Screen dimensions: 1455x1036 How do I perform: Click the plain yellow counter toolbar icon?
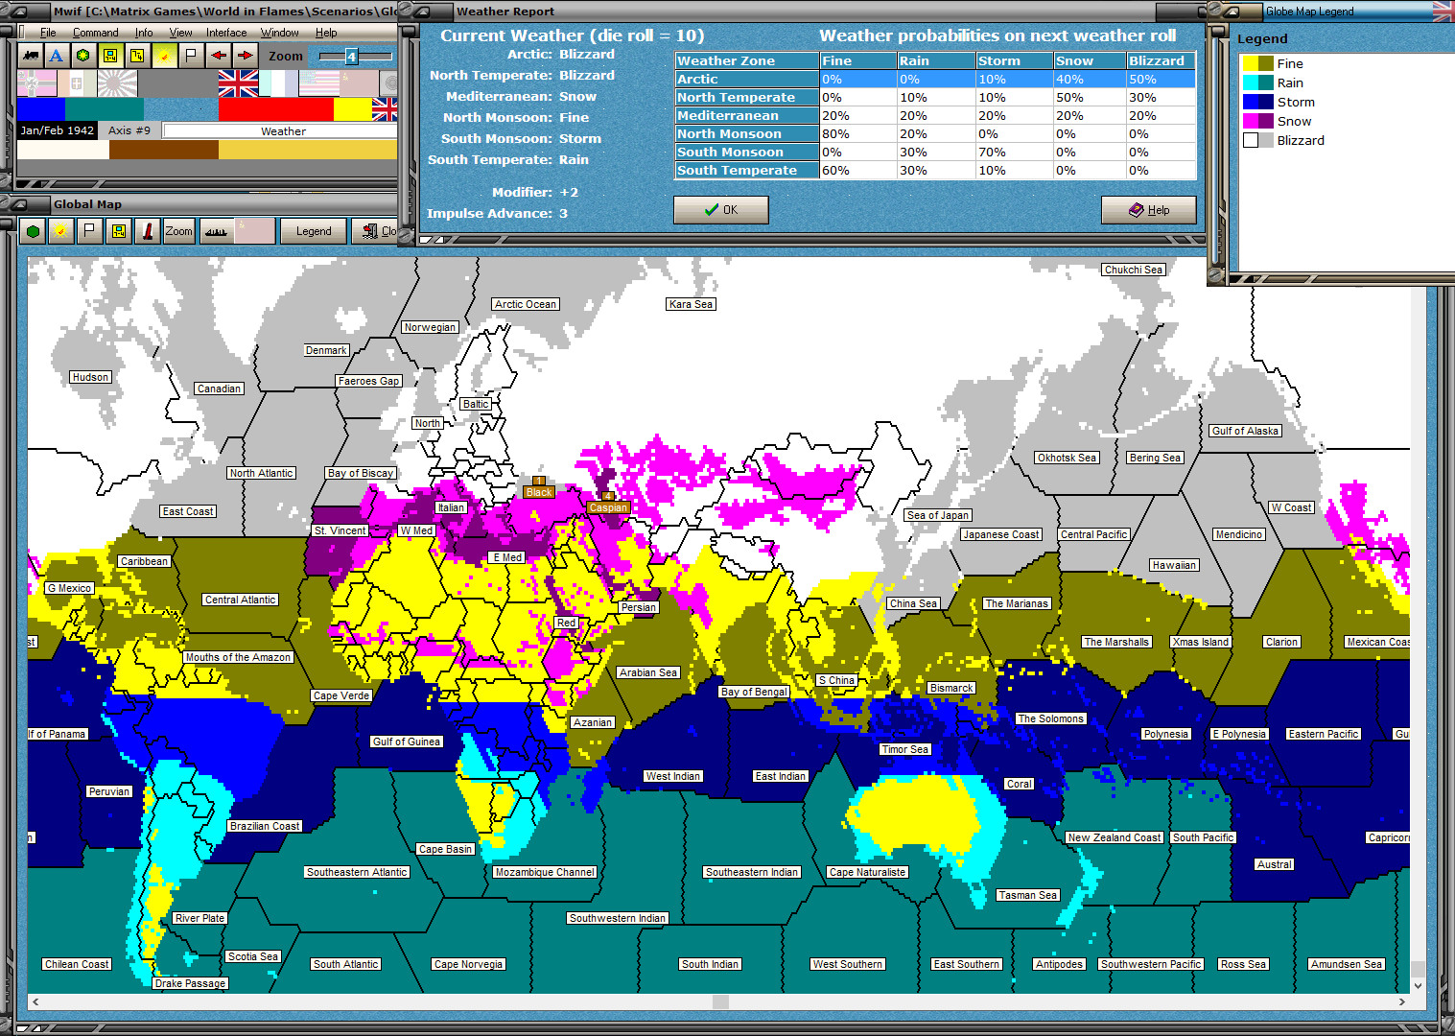137,56
